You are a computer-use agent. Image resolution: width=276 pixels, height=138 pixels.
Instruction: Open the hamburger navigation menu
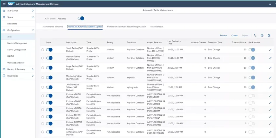[4, 4]
